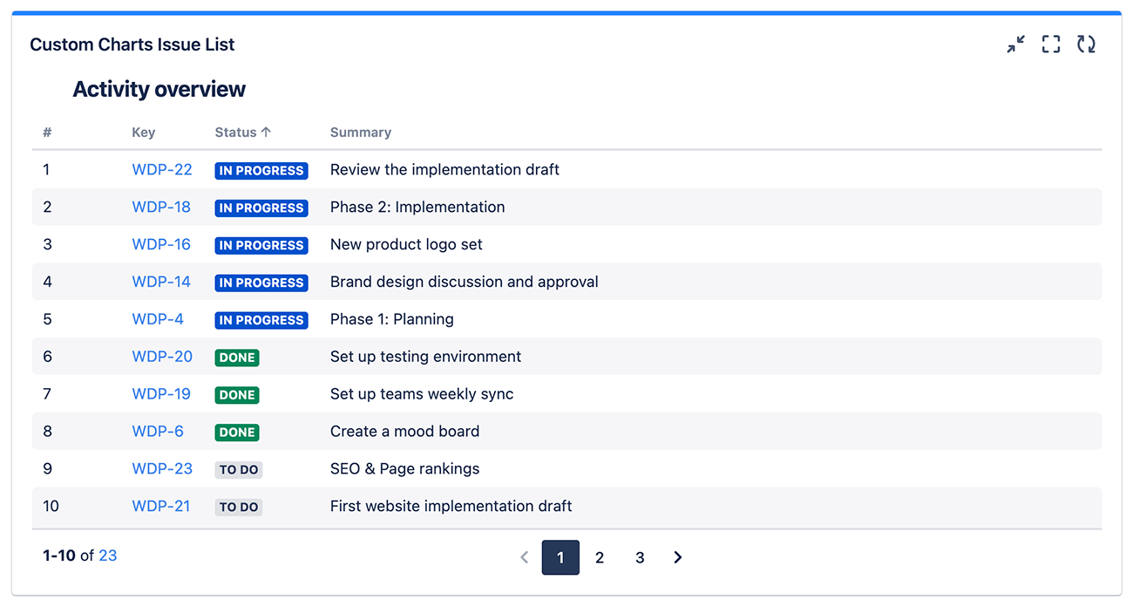This screenshot has height=607, width=1133.
Task: Sort issues by the Summary column header
Action: coord(360,132)
